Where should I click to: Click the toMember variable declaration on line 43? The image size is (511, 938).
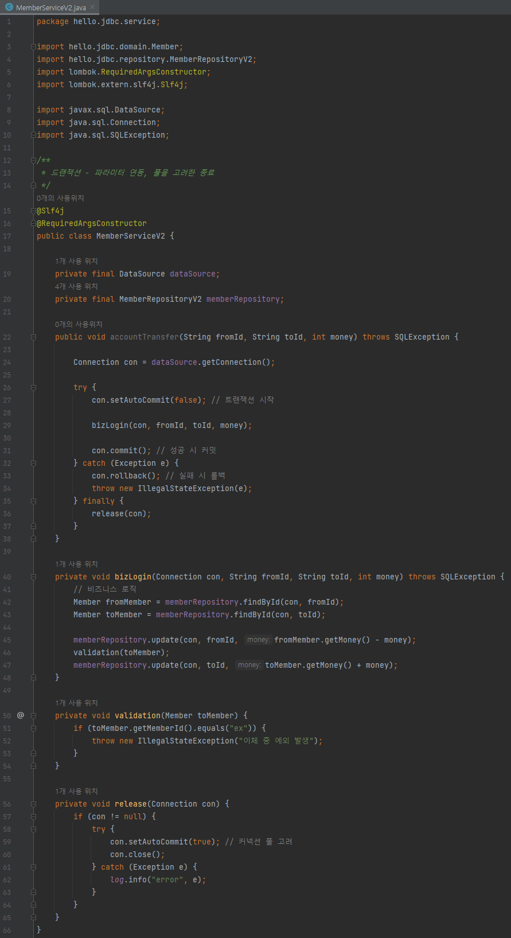[124, 614]
